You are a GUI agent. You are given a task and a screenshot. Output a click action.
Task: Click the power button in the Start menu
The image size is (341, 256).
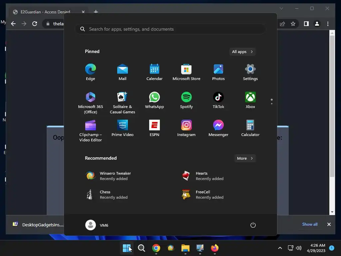point(253,225)
